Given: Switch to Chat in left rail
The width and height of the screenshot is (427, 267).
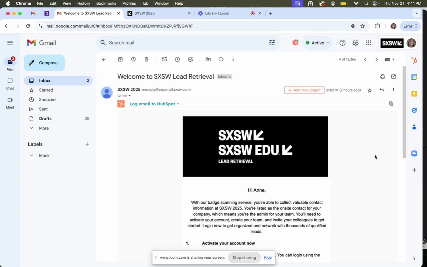Looking at the screenshot, I should tap(10, 84).
